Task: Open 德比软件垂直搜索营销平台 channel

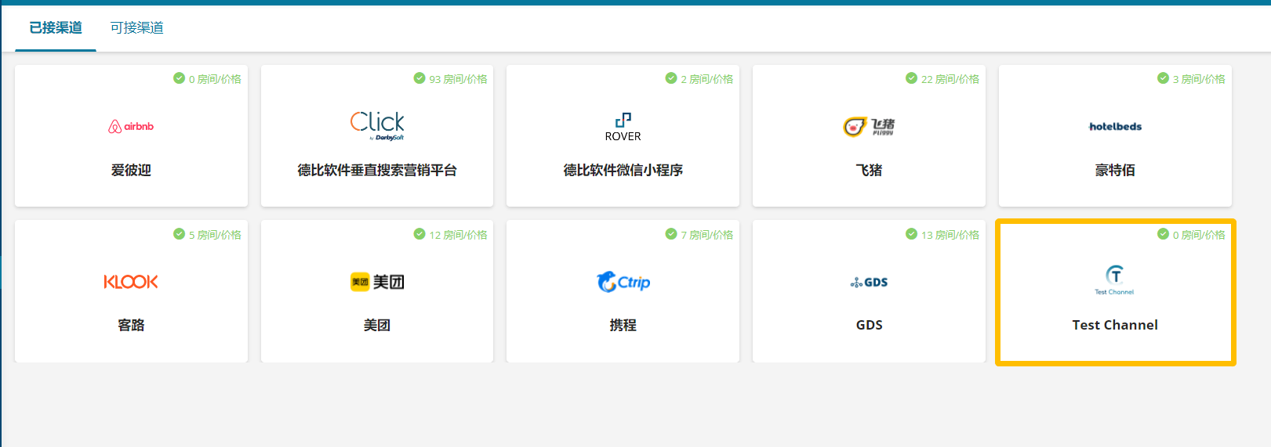Action: (x=377, y=170)
